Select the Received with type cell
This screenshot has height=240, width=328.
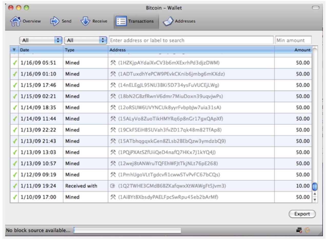coord(86,186)
